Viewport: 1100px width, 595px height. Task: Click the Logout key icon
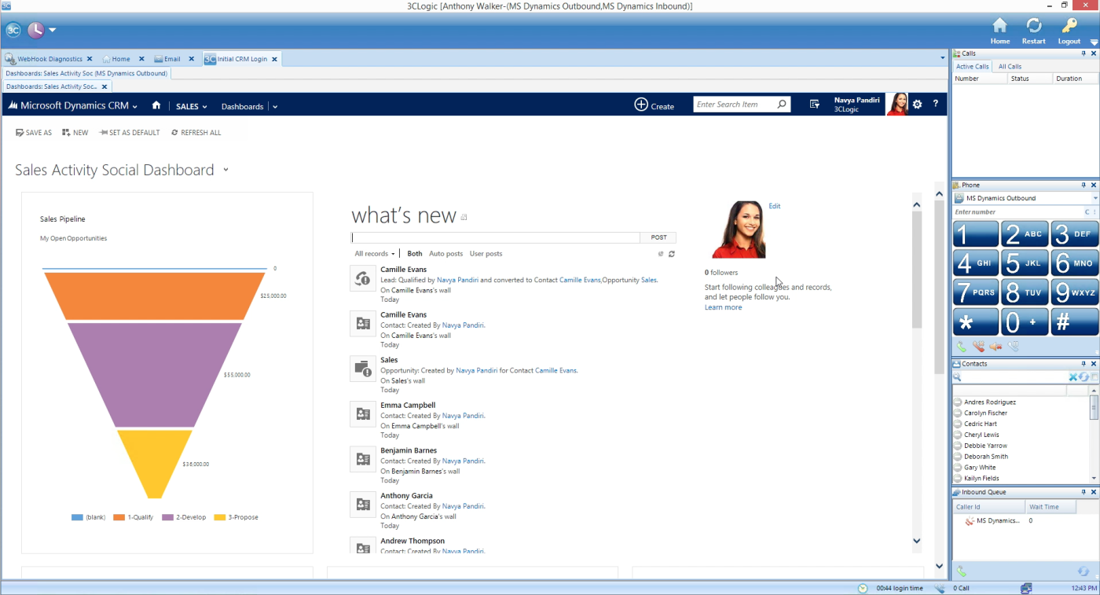tap(1069, 31)
